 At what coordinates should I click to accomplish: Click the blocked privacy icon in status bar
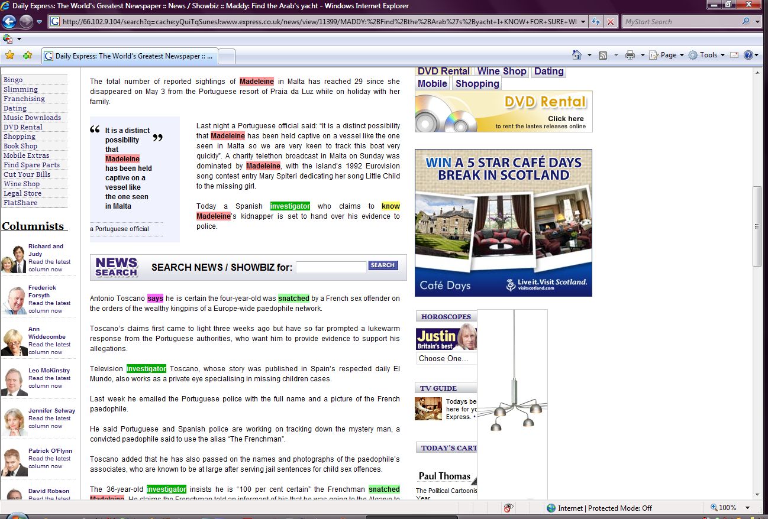point(508,508)
